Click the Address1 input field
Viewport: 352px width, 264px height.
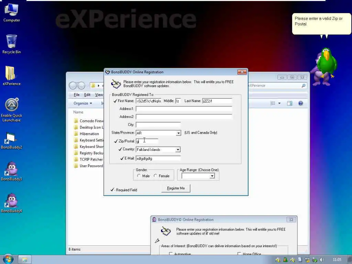184,109
